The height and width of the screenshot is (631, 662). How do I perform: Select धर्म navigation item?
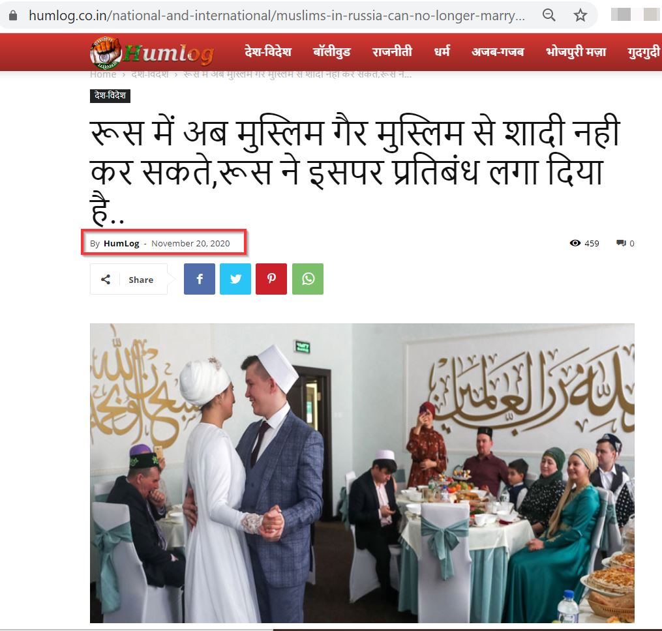[442, 52]
